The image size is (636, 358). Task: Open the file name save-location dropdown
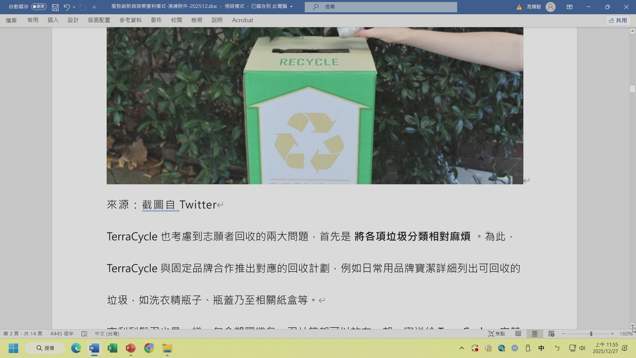[291, 7]
